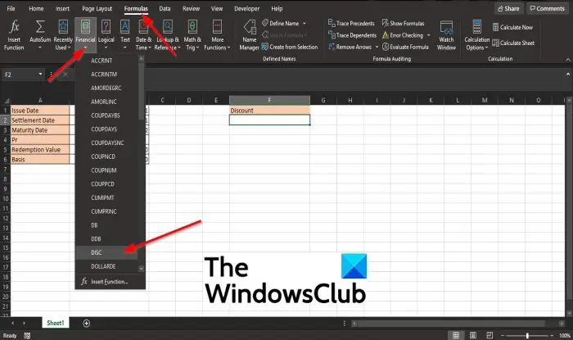Image resolution: width=573 pixels, height=340 pixels.
Task: Open Math & Trig functions menu
Action: [192, 35]
